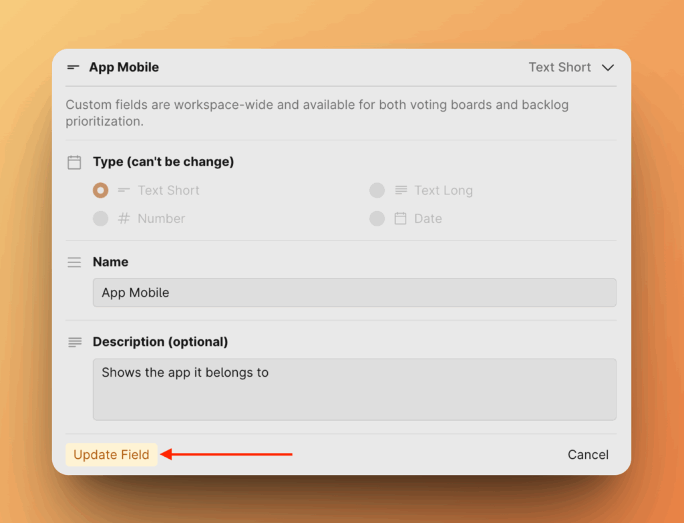The width and height of the screenshot is (684, 523).
Task: Click the App Mobile header title
Action: tap(124, 67)
